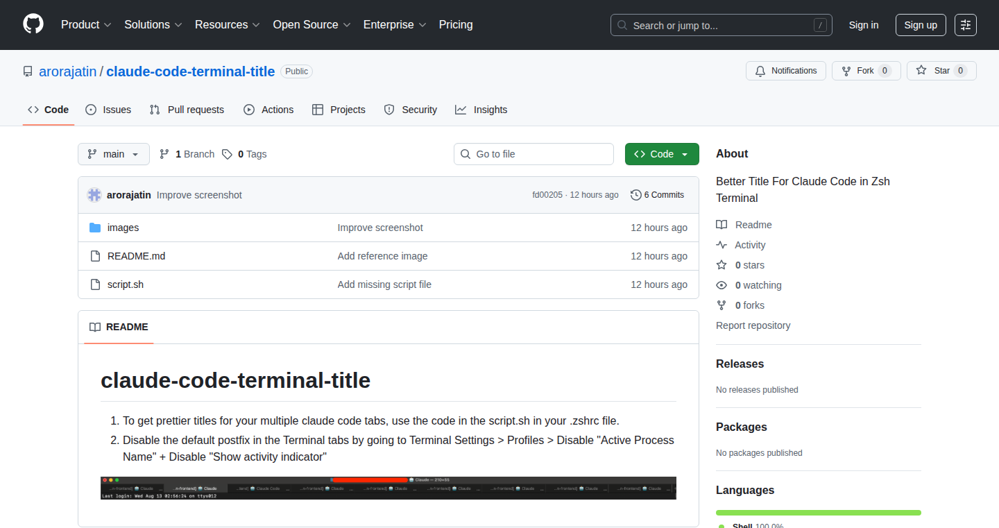Open claude-code-terminal-title repository link
The image size is (999, 528).
191,71
